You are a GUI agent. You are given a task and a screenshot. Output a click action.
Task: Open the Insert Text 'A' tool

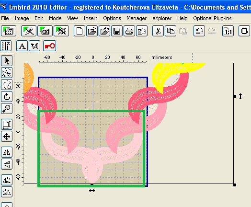pos(22,46)
